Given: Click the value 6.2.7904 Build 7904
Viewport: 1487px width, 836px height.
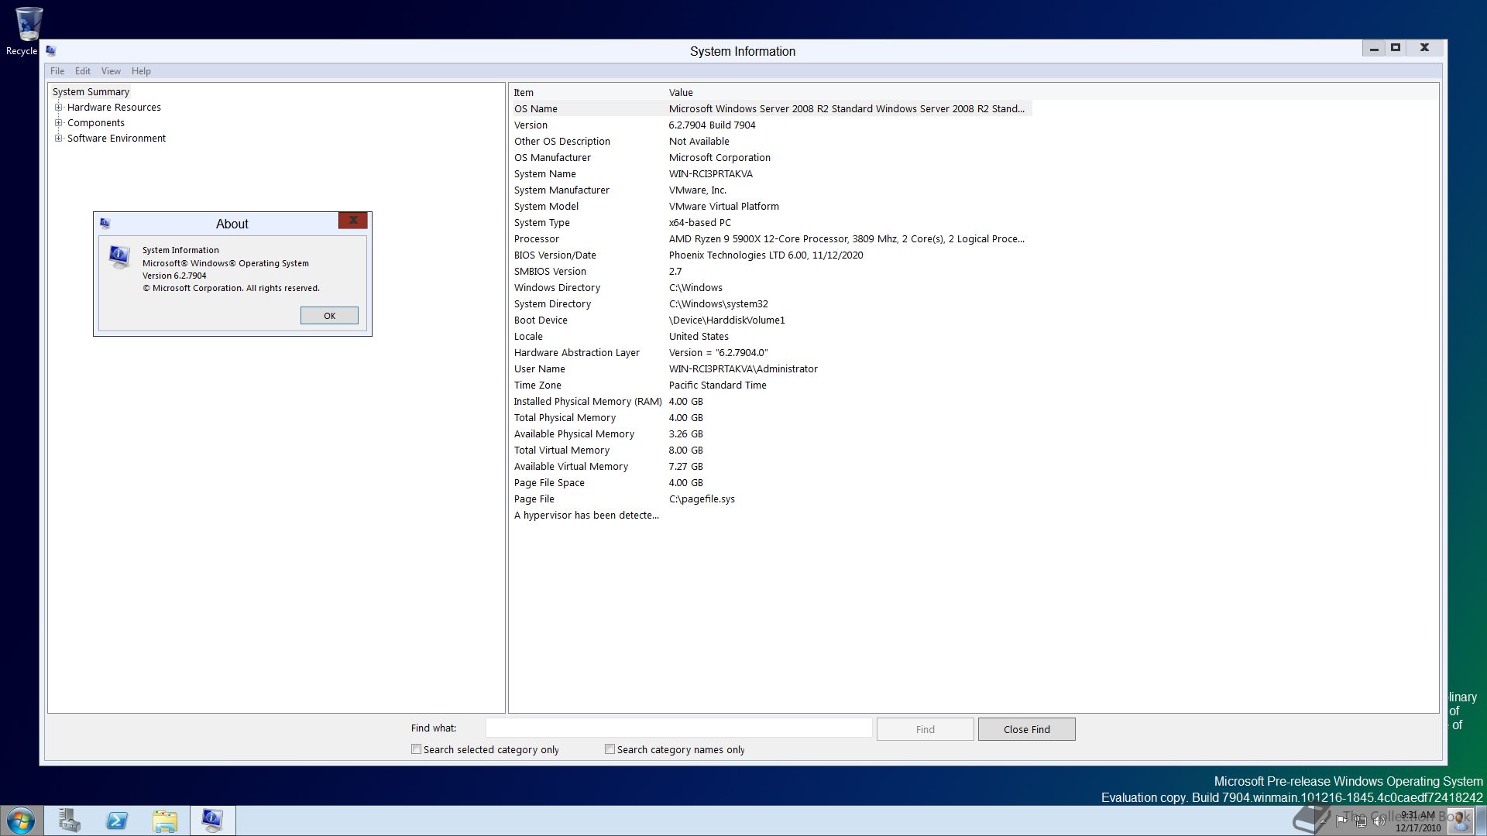Looking at the screenshot, I should click(x=712, y=125).
